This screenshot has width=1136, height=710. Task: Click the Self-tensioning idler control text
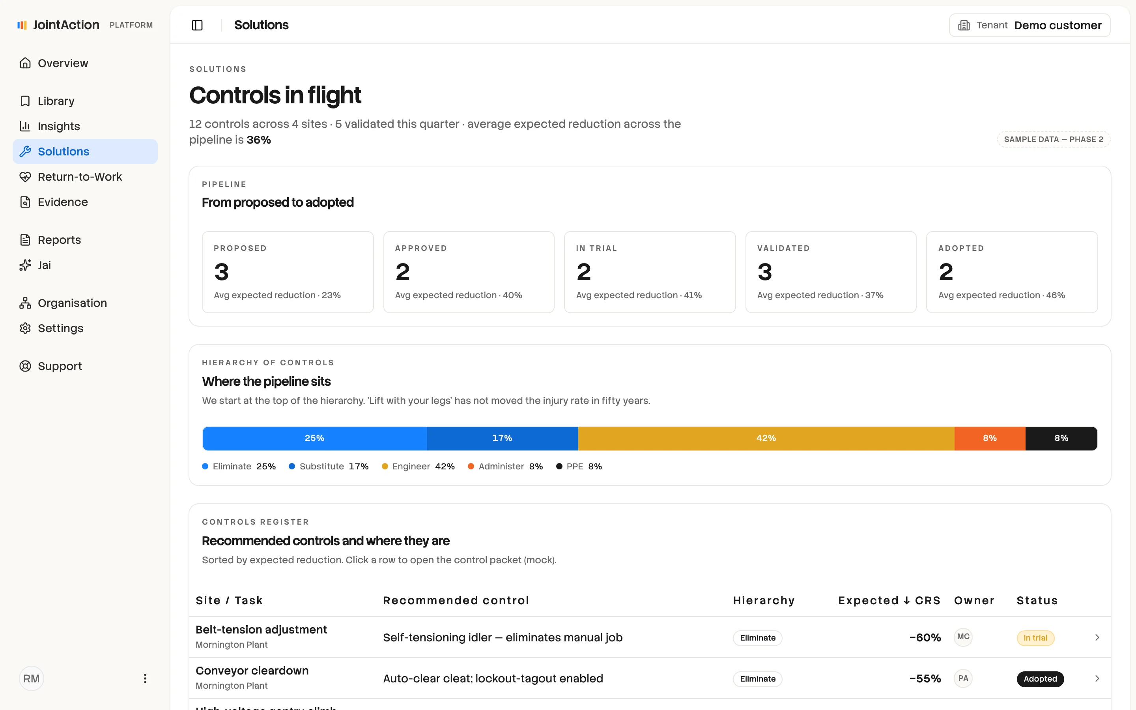[503, 638]
